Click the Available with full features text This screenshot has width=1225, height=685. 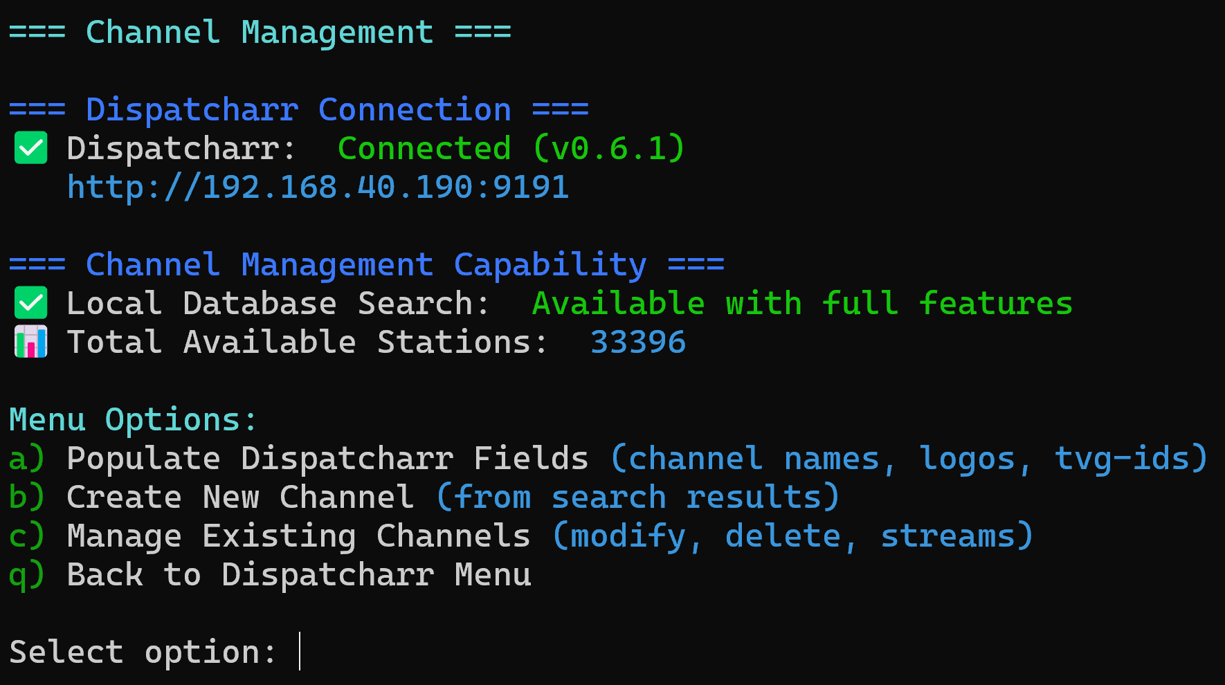(x=802, y=304)
